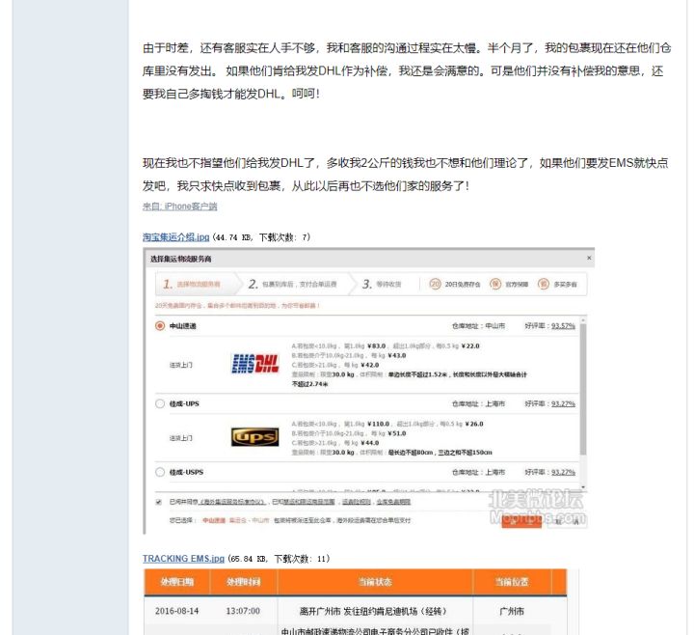Click the 来自: iPhone客户端 link
Screen dimensions: 694x635
179,206
